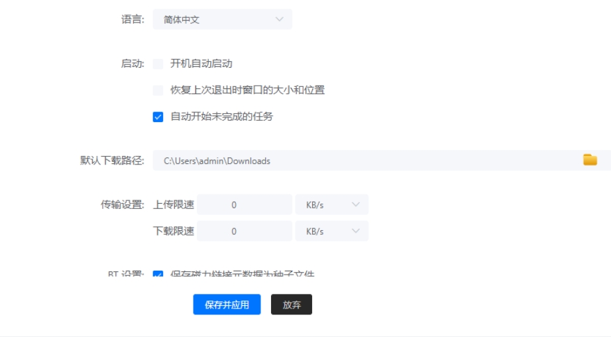Image resolution: width=611 pixels, height=337 pixels.
Task: Tick the 恢复上次退出时窗口的大小和位置 checkbox
Action: click(158, 90)
